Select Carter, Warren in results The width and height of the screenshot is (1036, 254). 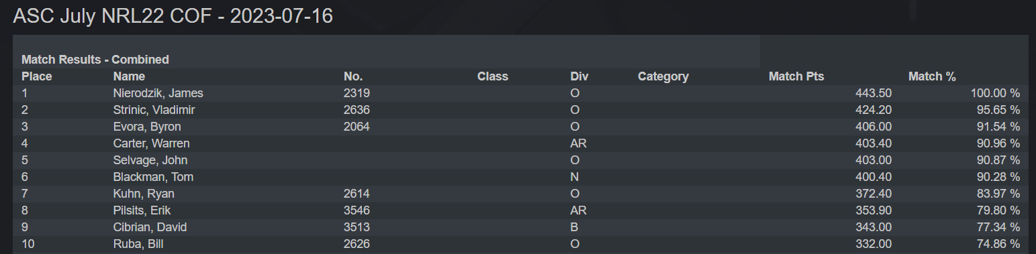point(152,143)
